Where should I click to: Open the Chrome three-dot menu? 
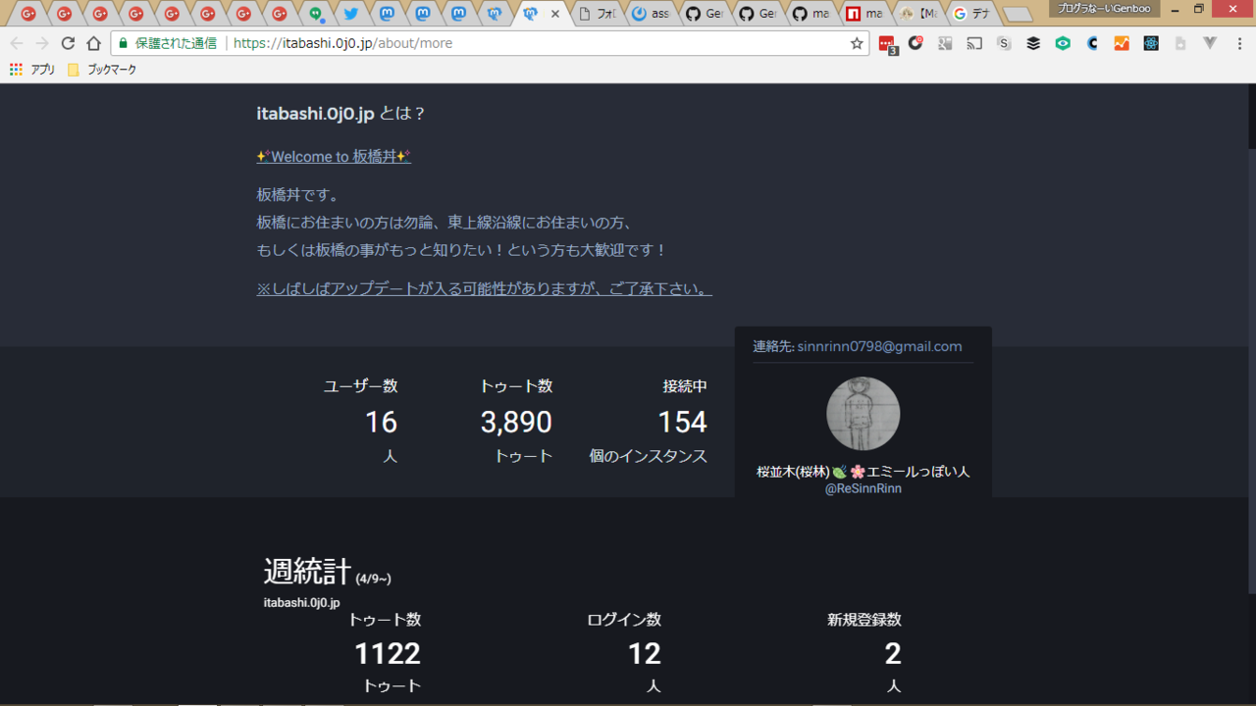pos(1239,43)
